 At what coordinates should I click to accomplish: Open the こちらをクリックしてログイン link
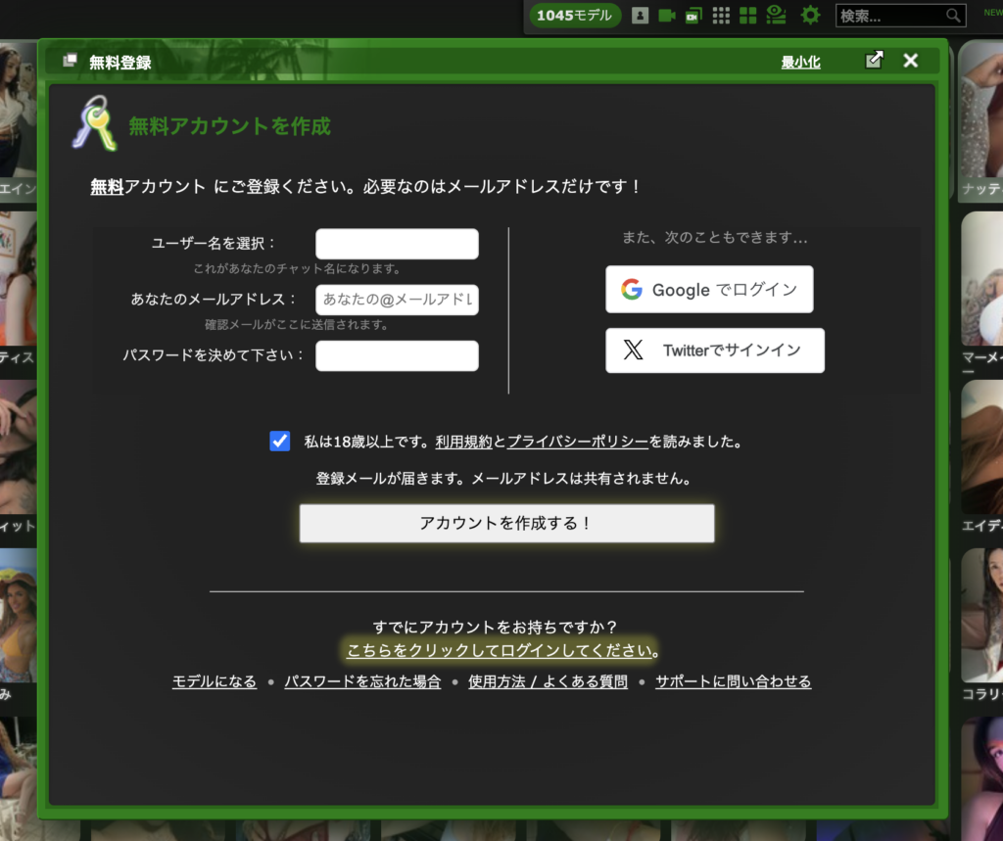pos(502,648)
